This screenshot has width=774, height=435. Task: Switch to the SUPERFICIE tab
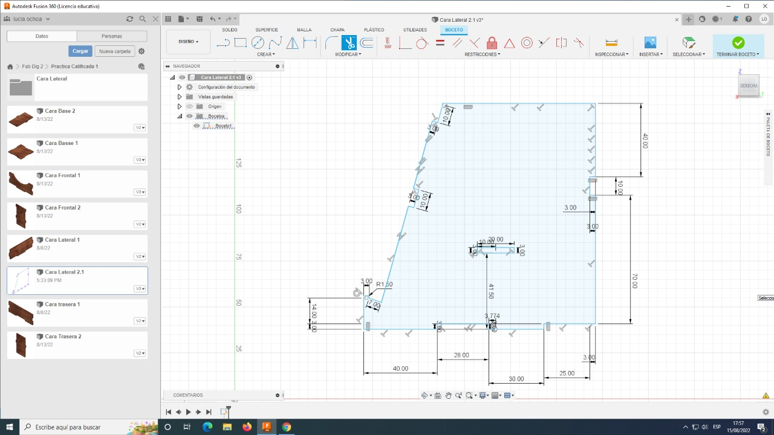point(267,30)
